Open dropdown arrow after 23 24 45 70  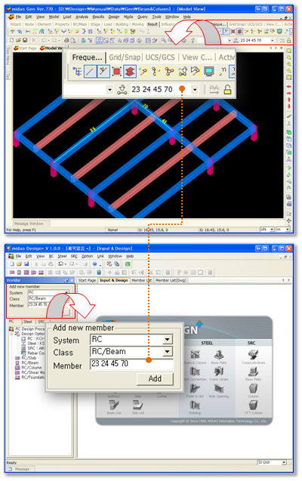[195, 90]
